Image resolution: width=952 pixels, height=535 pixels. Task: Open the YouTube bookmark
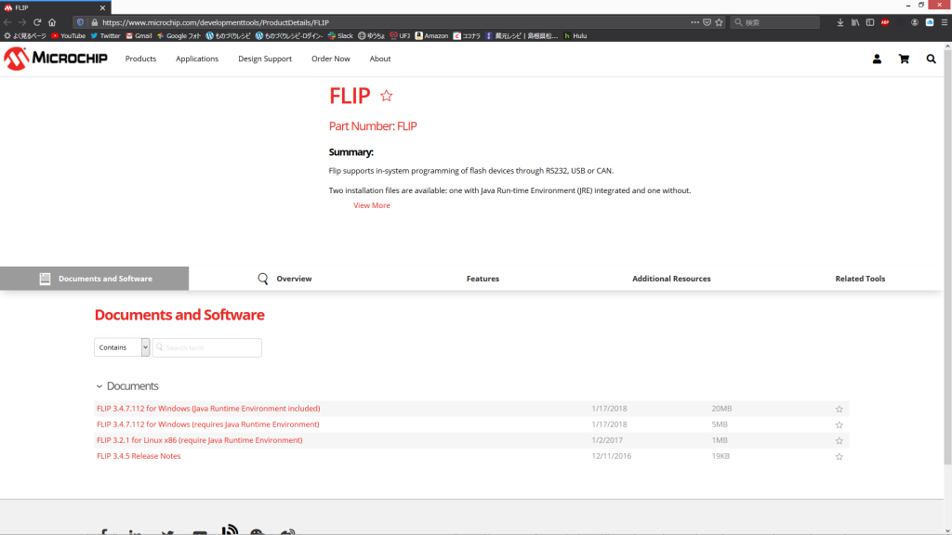pos(68,36)
